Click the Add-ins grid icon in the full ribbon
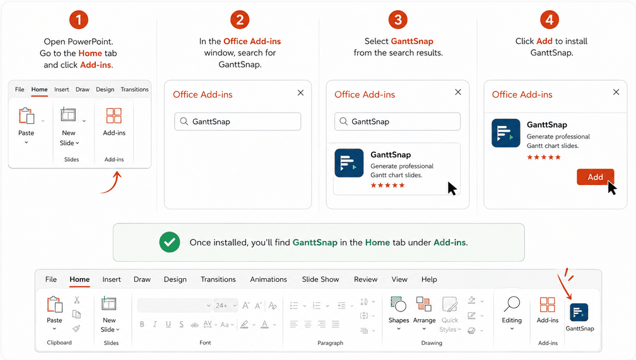Image resolution: width=636 pixels, height=360 pixels. [x=547, y=305]
